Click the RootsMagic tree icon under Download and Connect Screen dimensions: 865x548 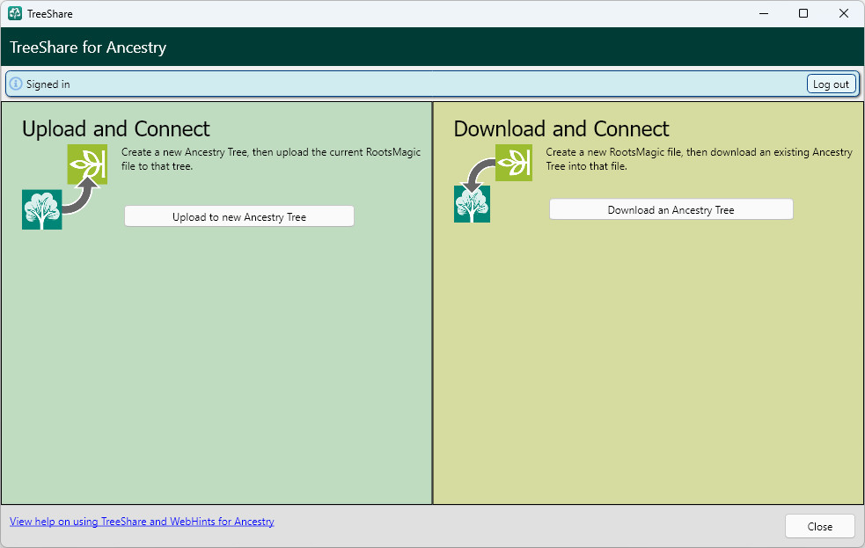coord(473,204)
